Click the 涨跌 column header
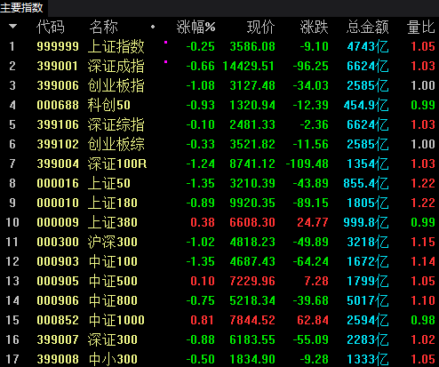The height and width of the screenshot is (367, 439). point(314,27)
